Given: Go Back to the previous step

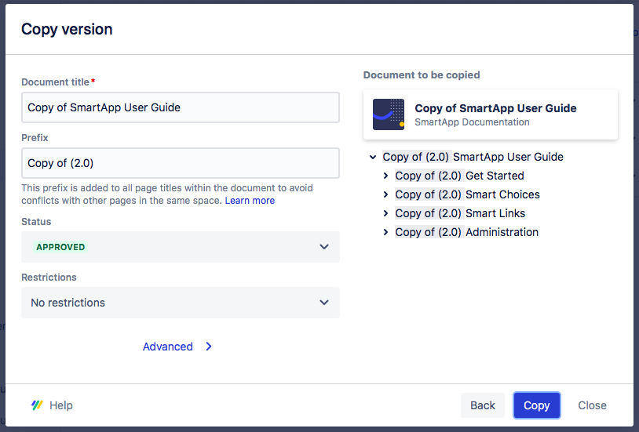Looking at the screenshot, I should pyautogui.click(x=483, y=405).
